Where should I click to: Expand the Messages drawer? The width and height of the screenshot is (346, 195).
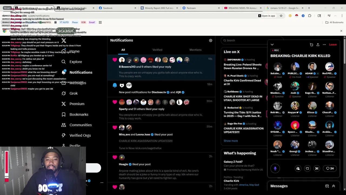(x=334, y=186)
